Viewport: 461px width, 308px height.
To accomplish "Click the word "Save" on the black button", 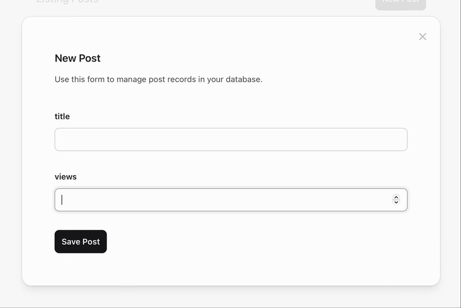I will [x=71, y=242].
